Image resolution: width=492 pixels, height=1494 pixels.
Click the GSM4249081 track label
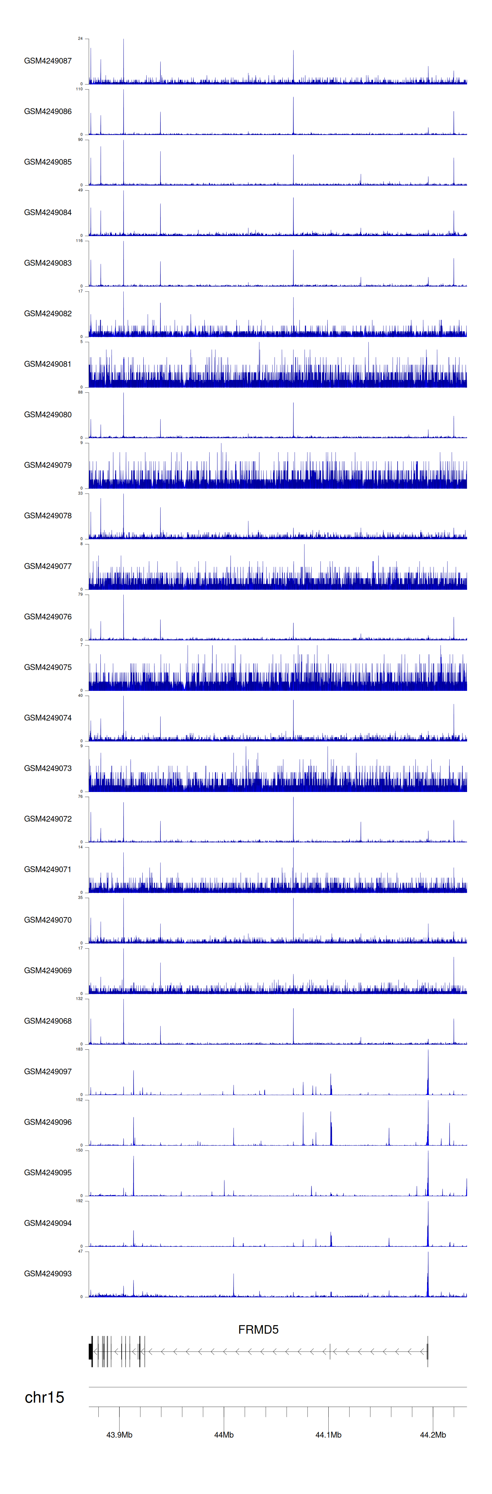point(48,364)
